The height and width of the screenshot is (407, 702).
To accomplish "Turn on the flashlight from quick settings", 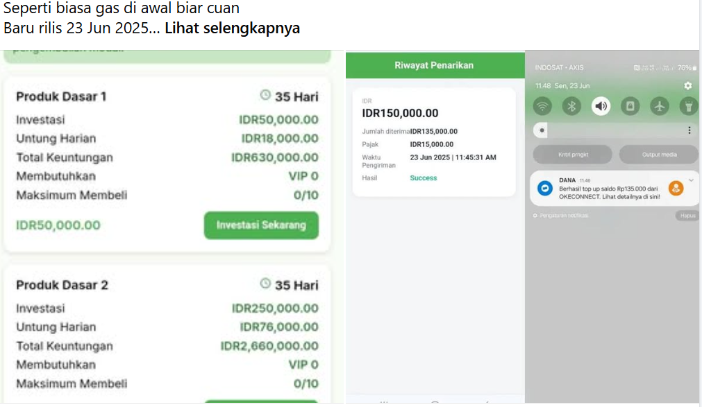I will point(690,107).
